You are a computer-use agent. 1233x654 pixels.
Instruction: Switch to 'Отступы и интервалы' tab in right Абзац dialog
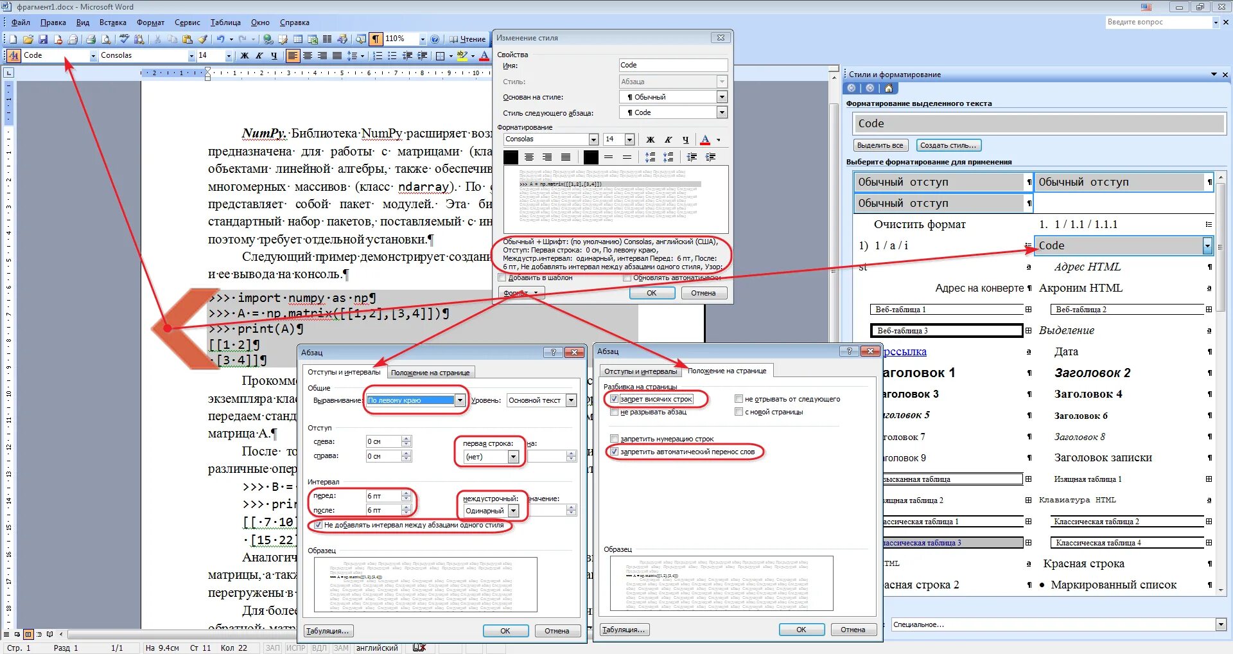[640, 371]
